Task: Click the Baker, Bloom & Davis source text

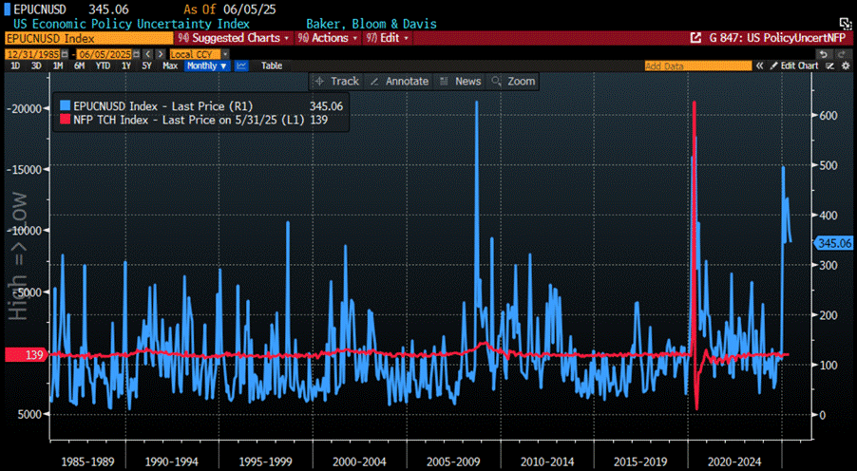Action: point(371,24)
